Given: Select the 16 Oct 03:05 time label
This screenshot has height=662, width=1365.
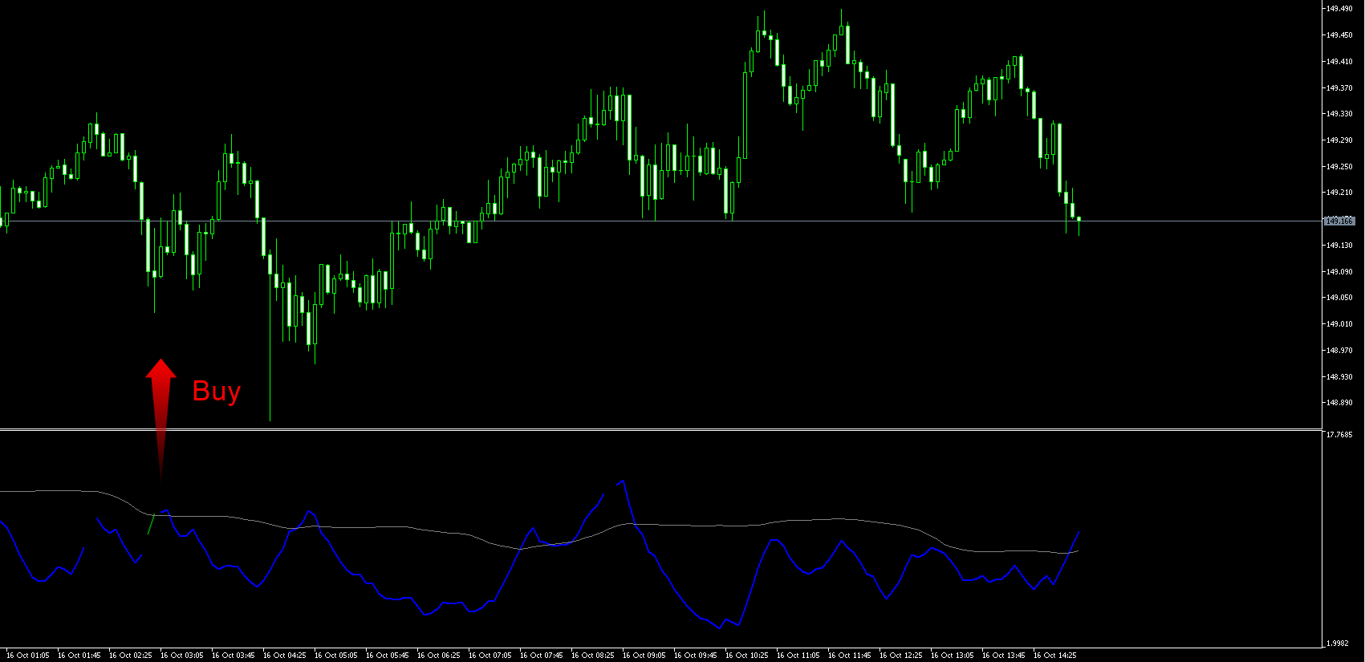Looking at the screenshot, I should (x=181, y=656).
